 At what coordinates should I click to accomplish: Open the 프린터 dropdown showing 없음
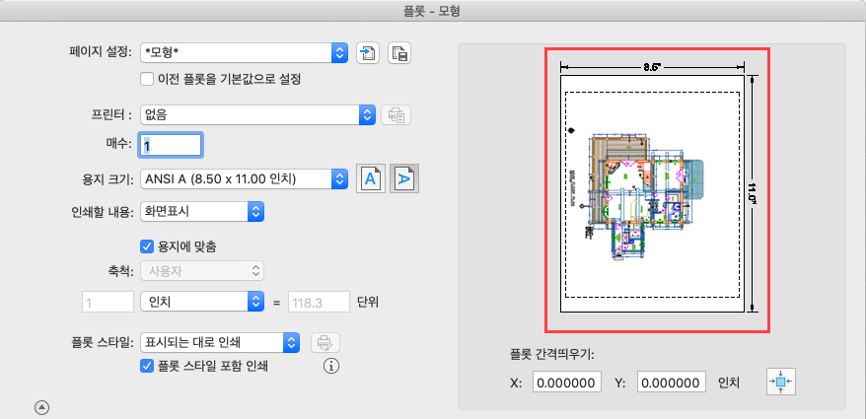(257, 114)
